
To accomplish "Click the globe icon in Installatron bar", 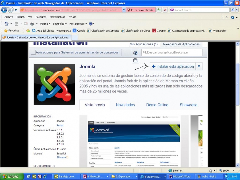I will click(135, 53).
